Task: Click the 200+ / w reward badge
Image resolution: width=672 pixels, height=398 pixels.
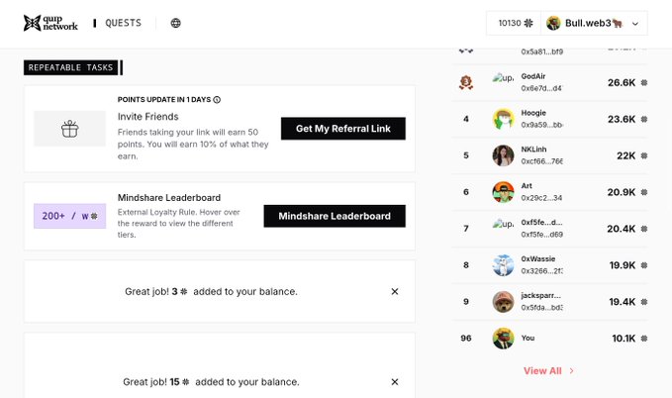Action: [70, 216]
